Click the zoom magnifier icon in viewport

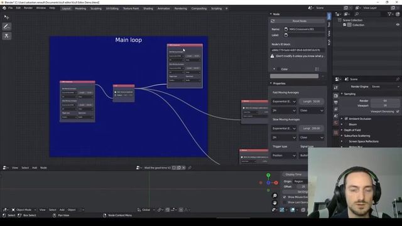click(x=274, y=195)
